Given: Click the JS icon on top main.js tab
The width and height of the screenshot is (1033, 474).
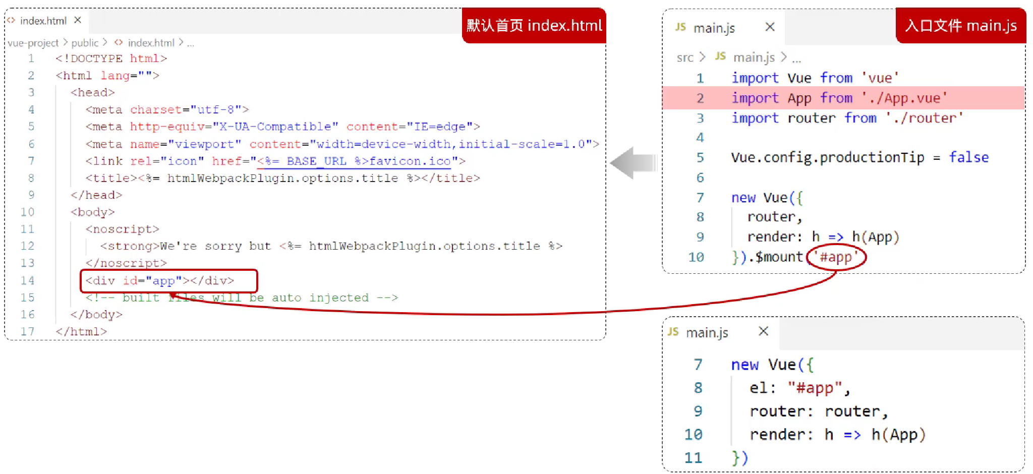Looking at the screenshot, I should [x=681, y=27].
